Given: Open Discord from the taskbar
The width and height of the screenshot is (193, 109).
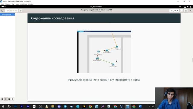Looking at the screenshot, I should (x=59, y=106).
